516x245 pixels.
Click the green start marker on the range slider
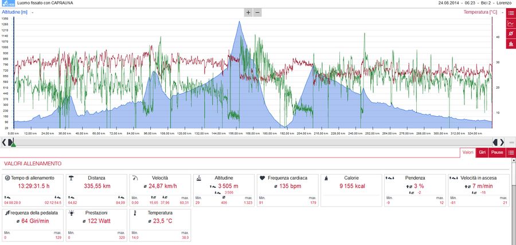point(13,144)
